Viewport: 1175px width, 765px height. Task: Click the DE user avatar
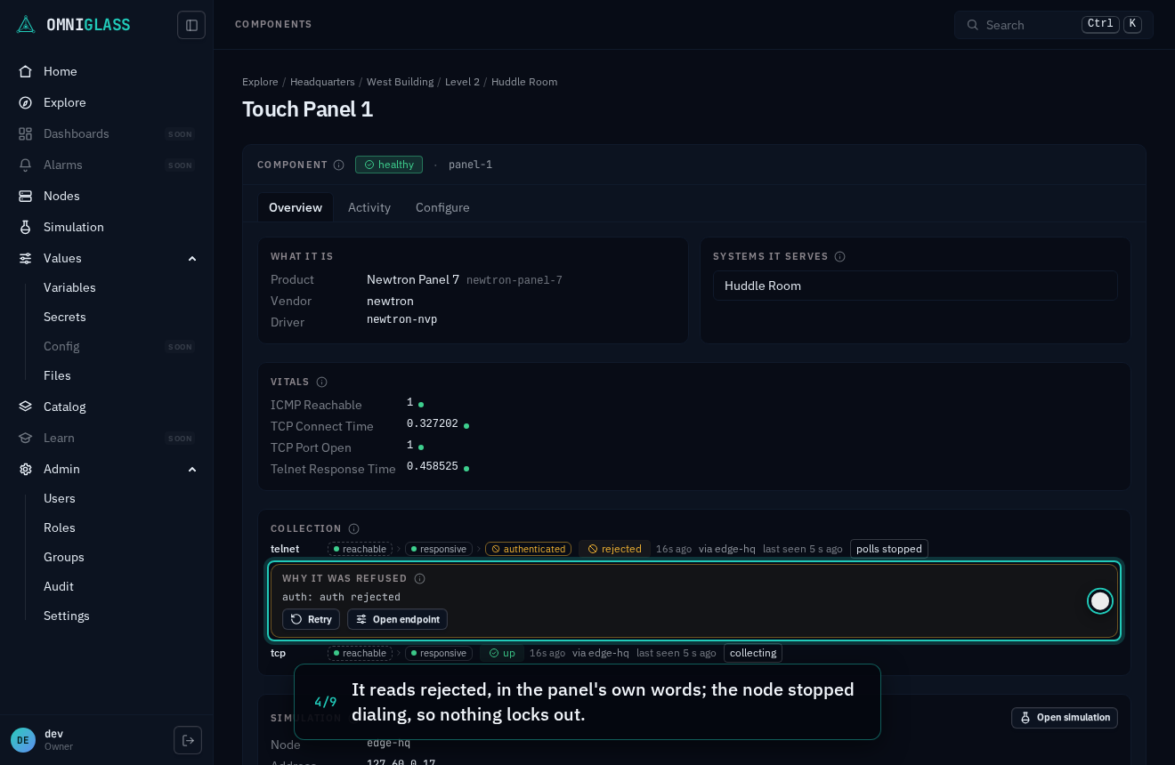[x=23, y=740]
